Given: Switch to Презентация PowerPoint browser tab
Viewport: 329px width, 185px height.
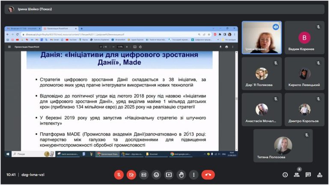Looking at the screenshot, I should 60,29.
